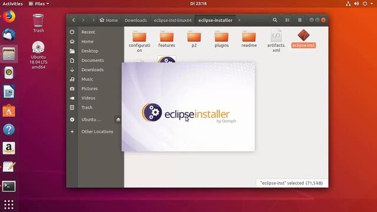This screenshot has height=212, width=377.
Task: Select the plugins folder
Action: [221, 39]
